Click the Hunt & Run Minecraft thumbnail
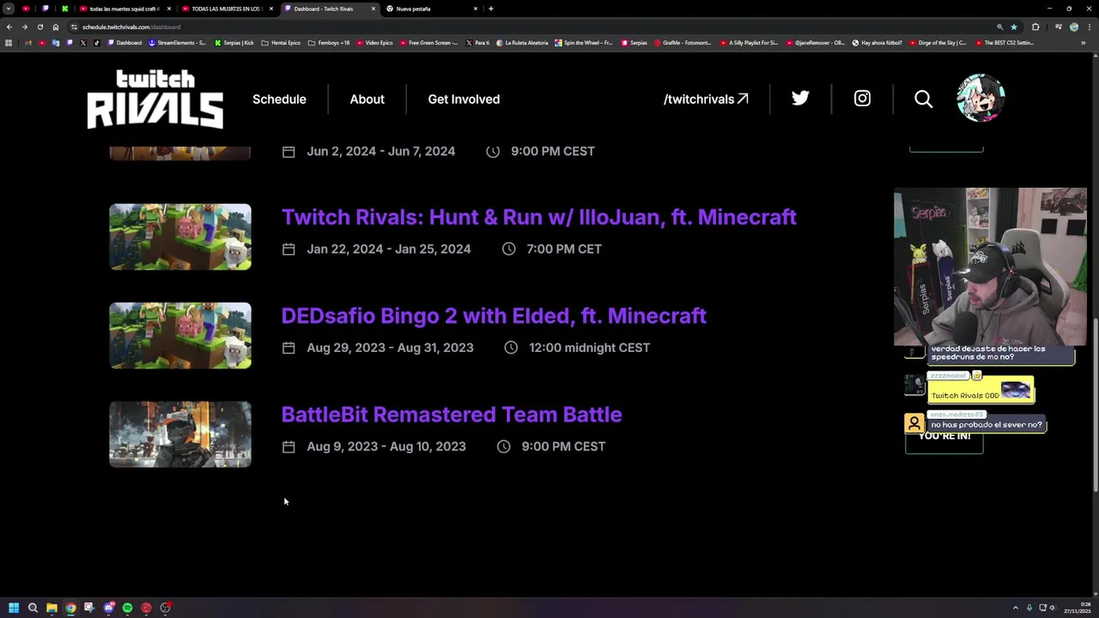This screenshot has width=1099, height=618. pos(180,237)
